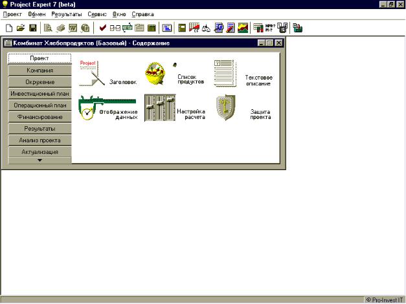The height and width of the screenshot is (304, 406).
Task: Close the Содержание child window
Action: (278, 43)
